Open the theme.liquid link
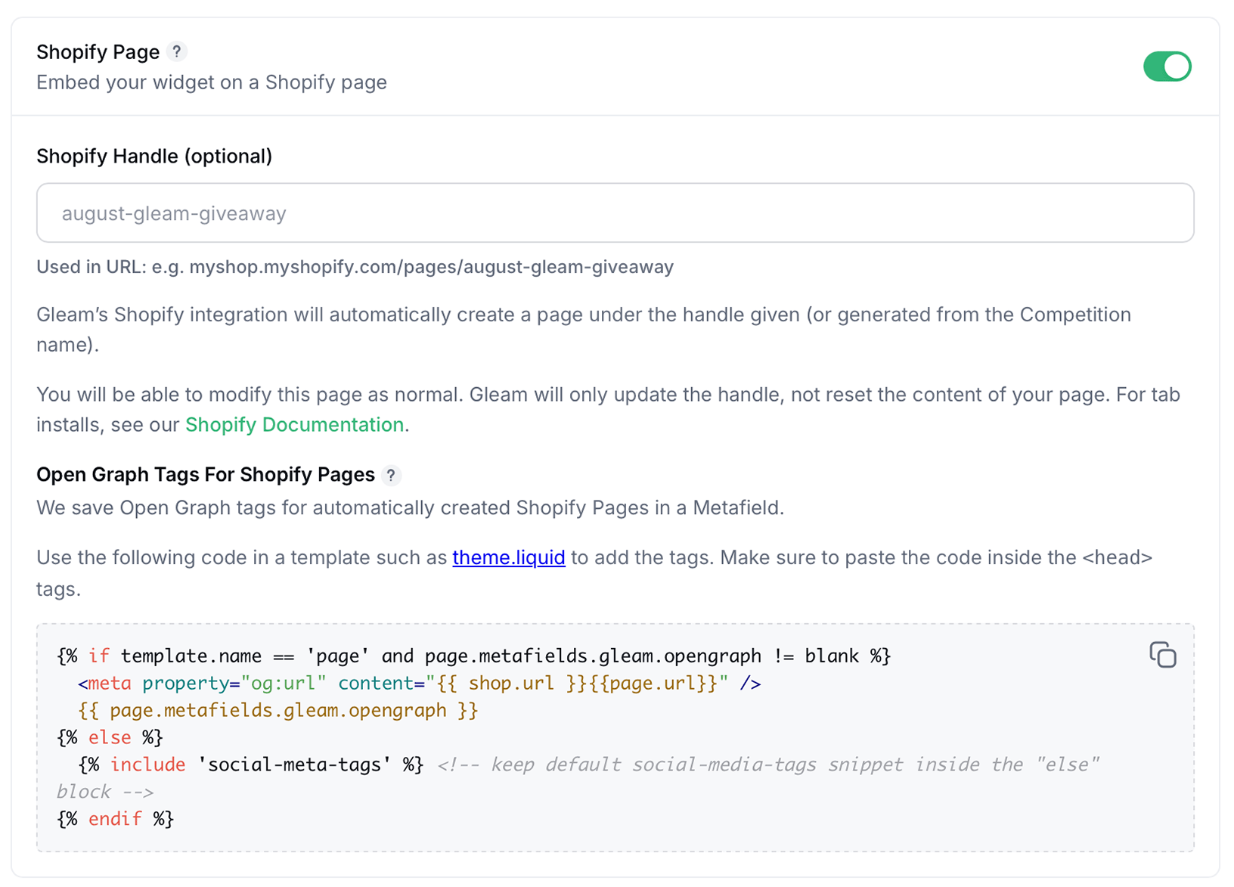This screenshot has height=887, width=1234. [508, 558]
